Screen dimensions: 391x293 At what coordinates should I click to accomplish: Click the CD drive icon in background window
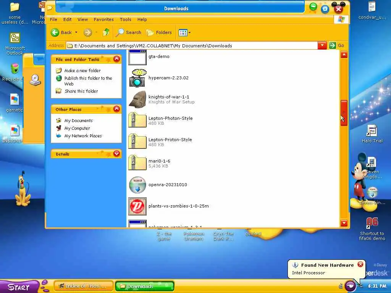pyautogui.click(x=35, y=80)
